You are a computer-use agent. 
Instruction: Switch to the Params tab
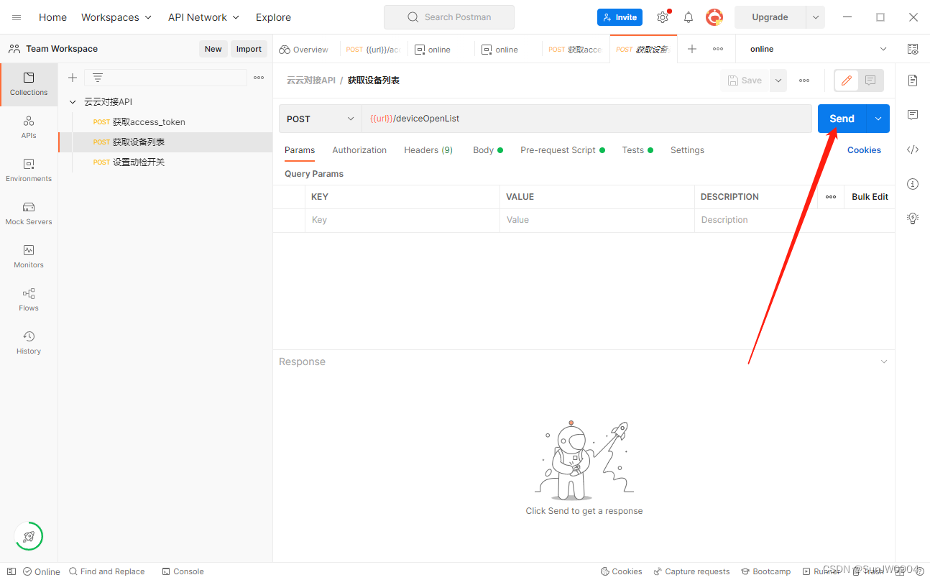[300, 150]
